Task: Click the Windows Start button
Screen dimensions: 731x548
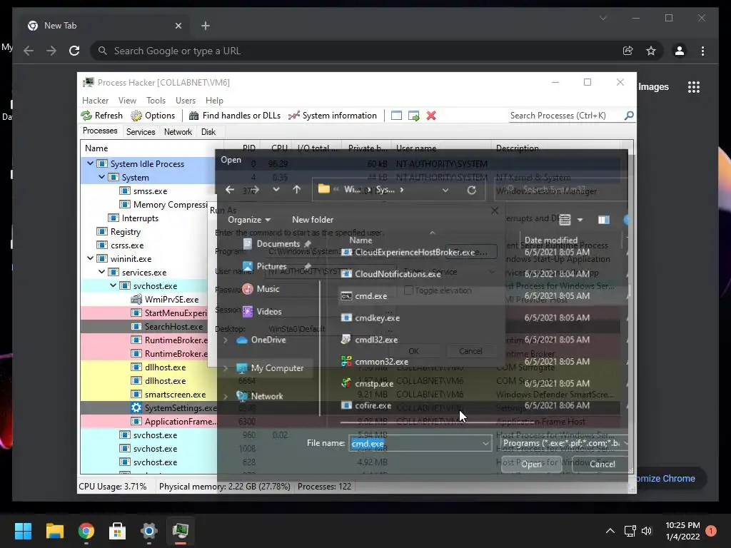Action: coord(23,531)
